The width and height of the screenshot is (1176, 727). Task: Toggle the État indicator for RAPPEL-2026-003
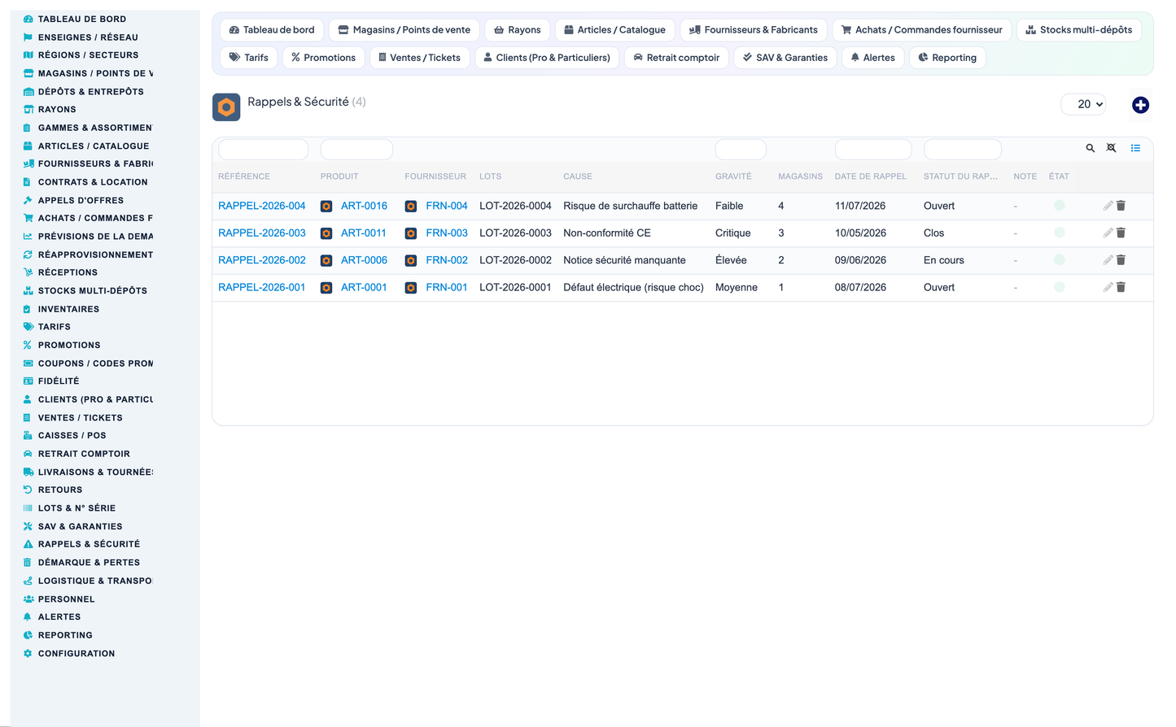point(1059,233)
